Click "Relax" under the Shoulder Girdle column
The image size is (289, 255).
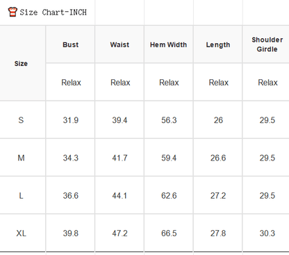coord(267,83)
